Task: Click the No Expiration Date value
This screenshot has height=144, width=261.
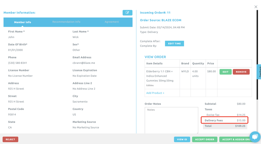Action: [x=84, y=76]
